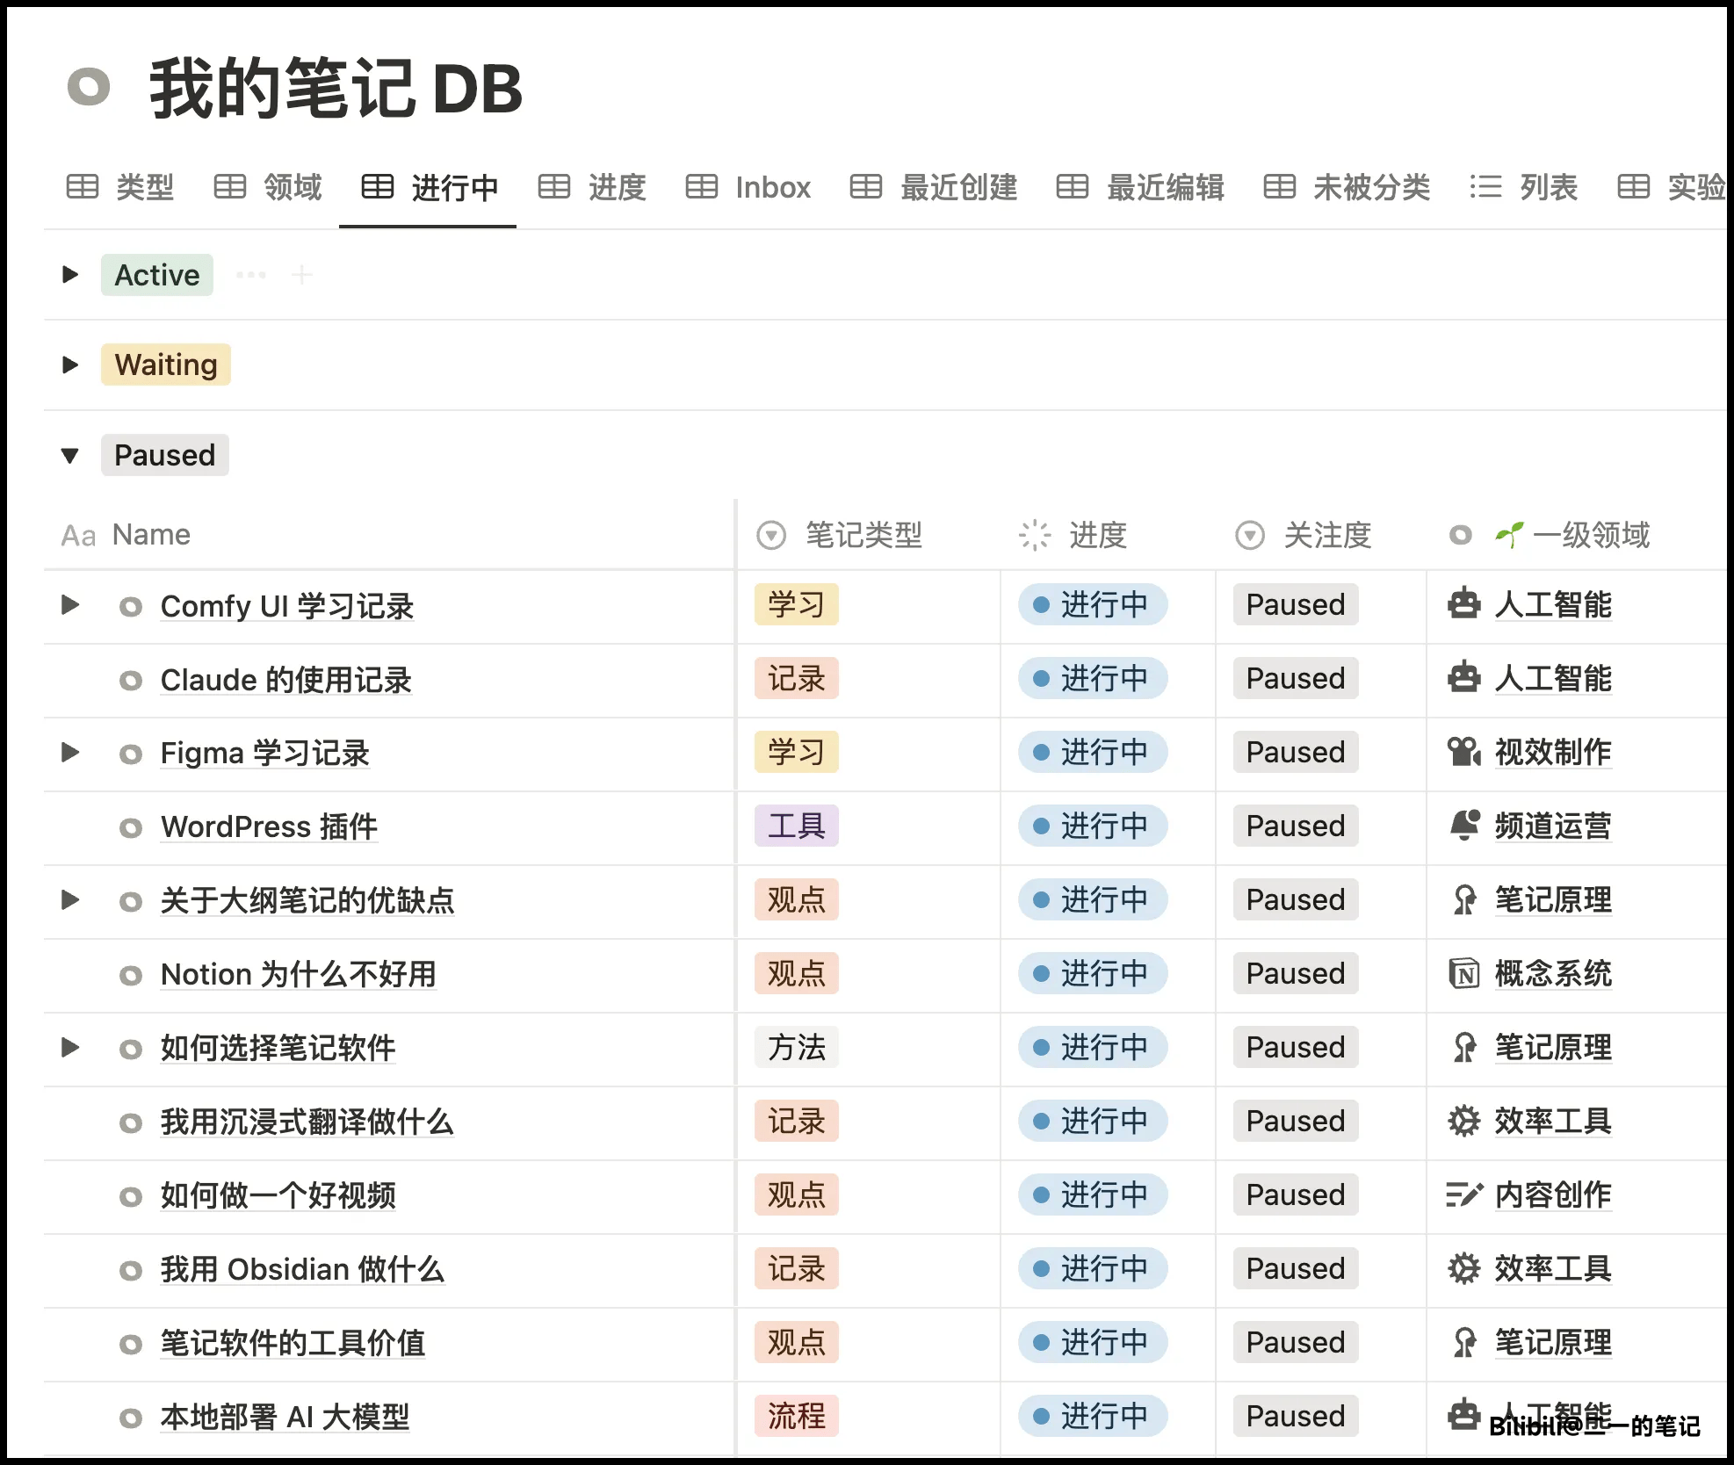
Task: Click page icon before 如何做一个好视频
Action: tap(131, 1196)
